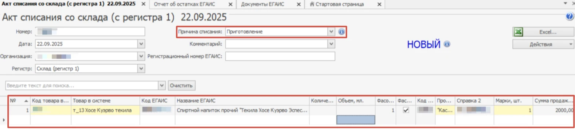Close the Акт списания со склада tab
Viewport: 575px width, 136px height.
pos(143,4)
